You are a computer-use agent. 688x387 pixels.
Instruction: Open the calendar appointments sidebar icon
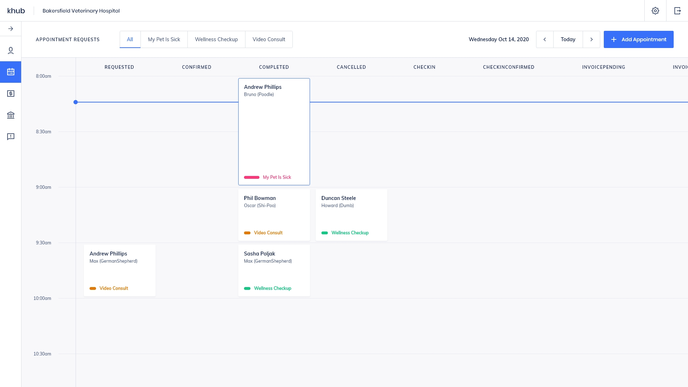[11, 72]
